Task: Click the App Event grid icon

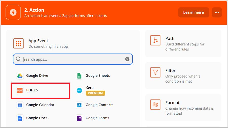Action: (18, 43)
